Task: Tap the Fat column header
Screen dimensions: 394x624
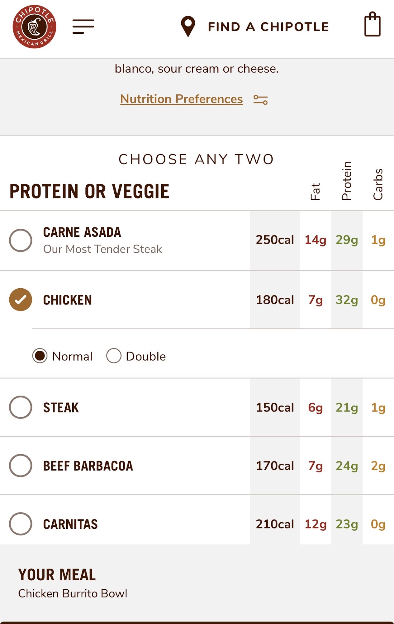Action: pos(315,191)
